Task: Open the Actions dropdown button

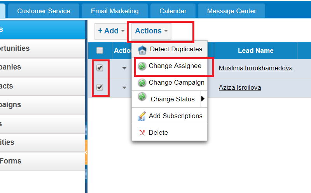Action: [x=151, y=31]
